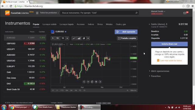Zoom out the chart with minus button
The height and width of the screenshot is (110, 195).
(88, 82)
